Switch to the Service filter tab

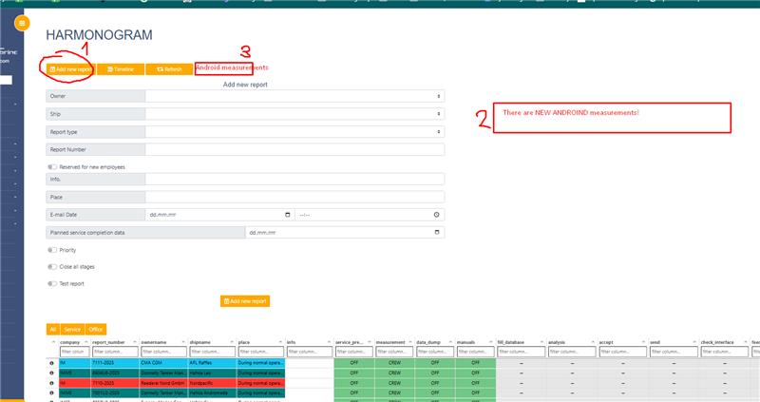click(x=72, y=329)
